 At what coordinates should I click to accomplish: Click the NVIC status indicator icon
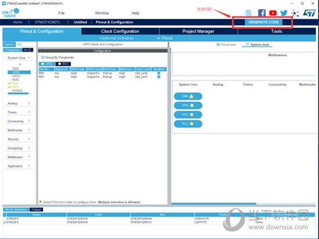coord(191,114)
